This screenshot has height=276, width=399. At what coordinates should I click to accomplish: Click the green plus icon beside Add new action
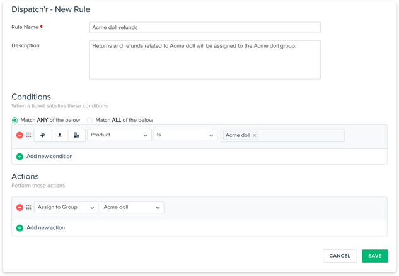point(20,228)
